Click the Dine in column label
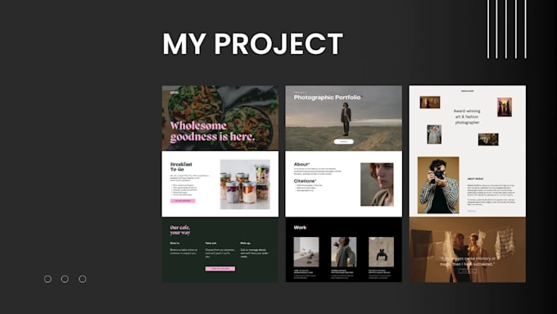The height and width of the screenshot is (314, 557). 174,243
